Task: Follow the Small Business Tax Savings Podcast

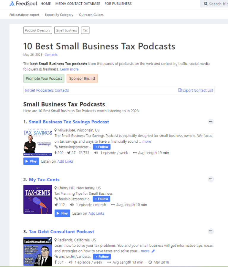Action: [102, 147]
